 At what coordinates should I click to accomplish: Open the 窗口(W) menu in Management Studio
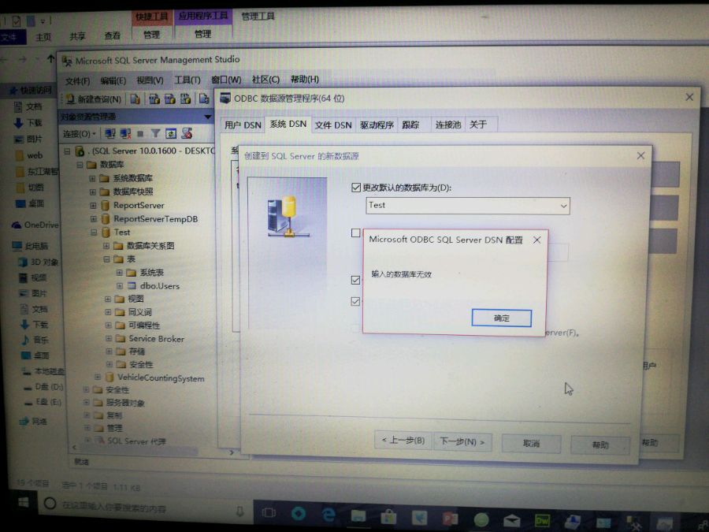pyautogui.click(x=226, y=80)
